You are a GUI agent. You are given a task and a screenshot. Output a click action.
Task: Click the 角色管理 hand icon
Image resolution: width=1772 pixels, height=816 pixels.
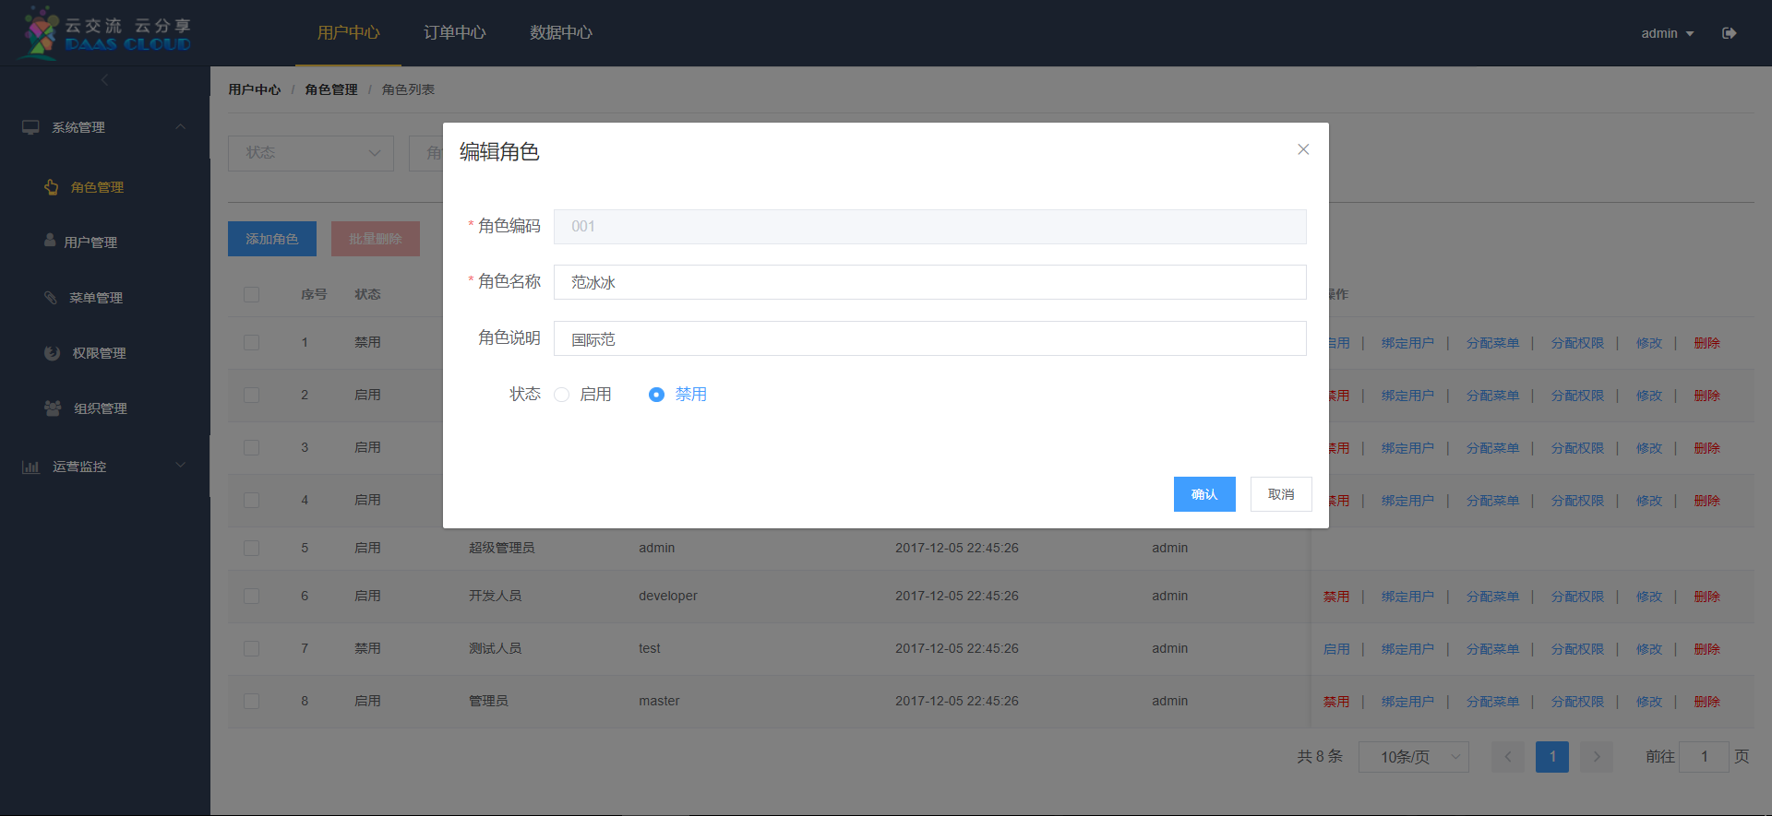pos(52,187)
